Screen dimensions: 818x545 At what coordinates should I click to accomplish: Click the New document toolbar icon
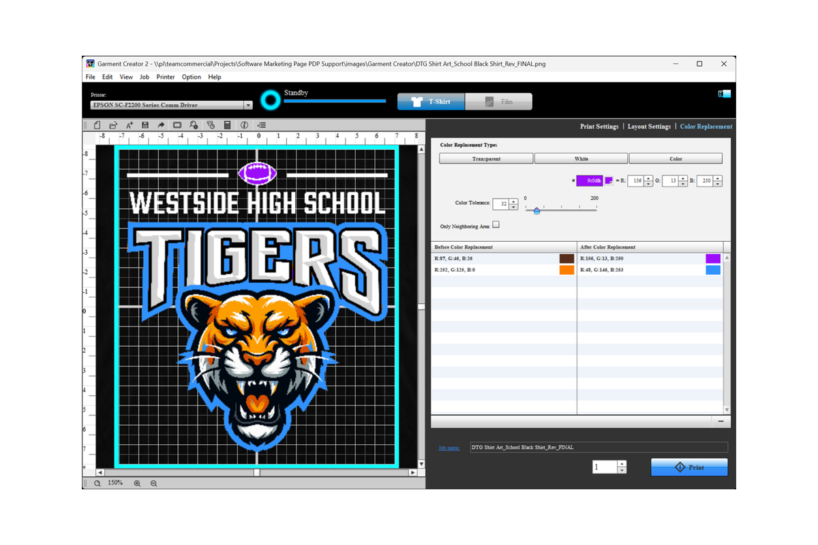(x=97, y=125)
